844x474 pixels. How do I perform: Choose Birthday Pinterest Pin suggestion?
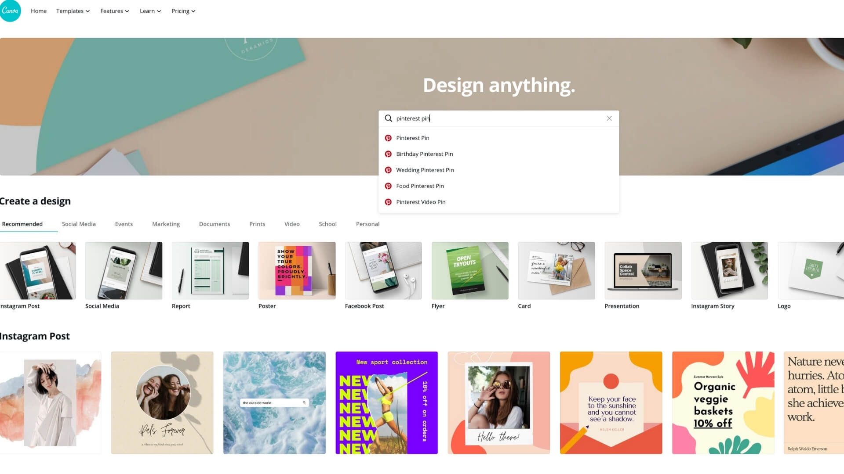click(x=498, y=154)
